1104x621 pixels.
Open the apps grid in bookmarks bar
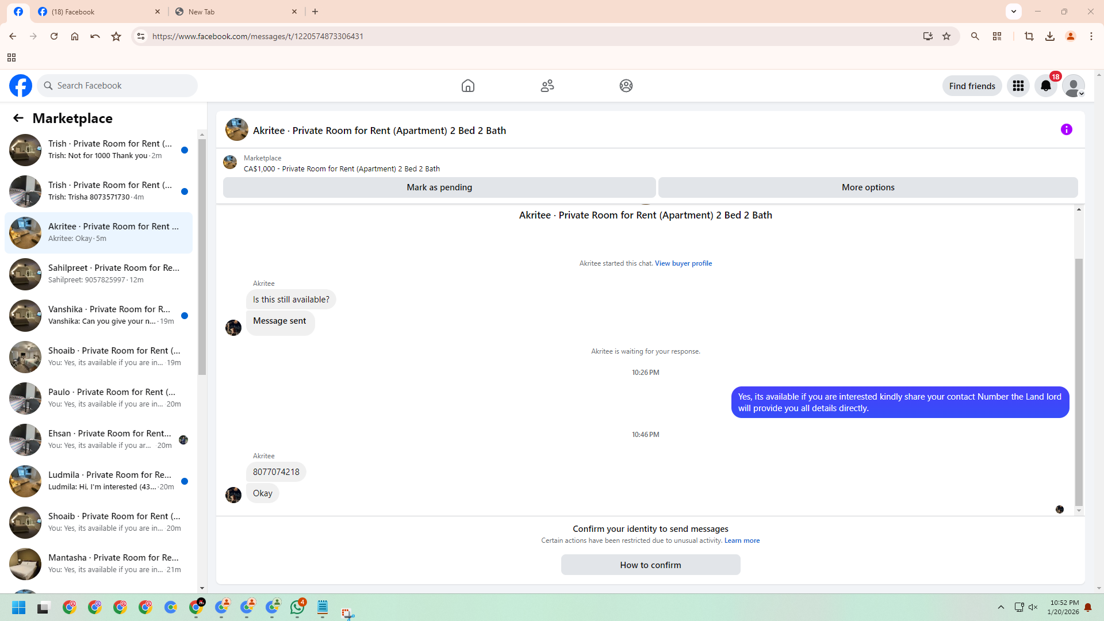(x=11, y=57)
